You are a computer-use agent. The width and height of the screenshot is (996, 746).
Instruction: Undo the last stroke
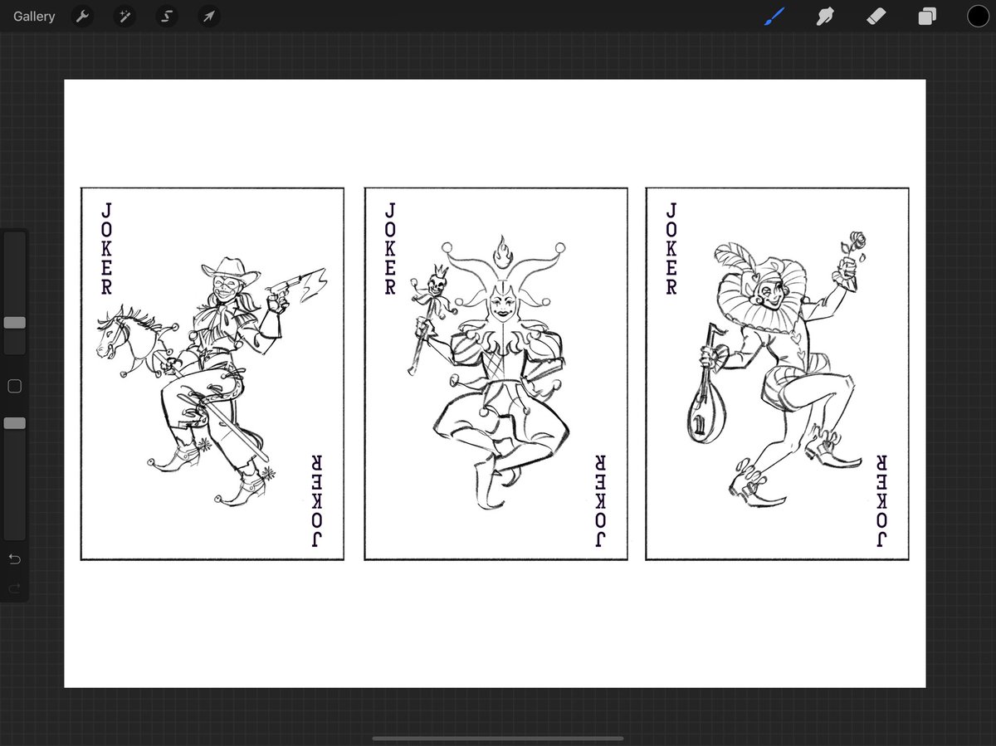[14, 559]
